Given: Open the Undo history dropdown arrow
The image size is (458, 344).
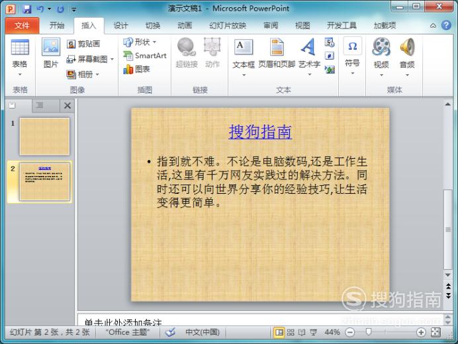Looking at the screenshot, I should pyautogui.click(x=50, y=9).
